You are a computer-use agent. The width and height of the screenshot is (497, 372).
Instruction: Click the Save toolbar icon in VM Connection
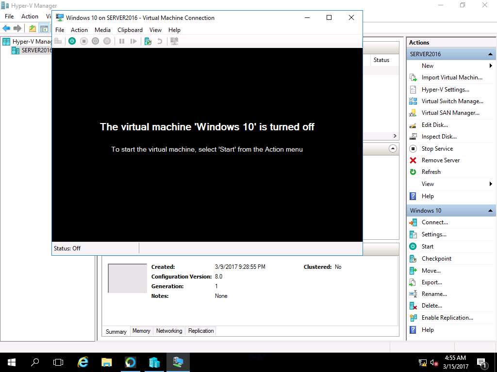[107, 41]
